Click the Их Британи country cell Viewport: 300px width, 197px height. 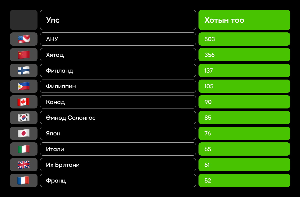118,165
